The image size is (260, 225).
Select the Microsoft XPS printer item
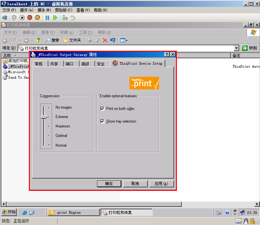coord(16,72)
